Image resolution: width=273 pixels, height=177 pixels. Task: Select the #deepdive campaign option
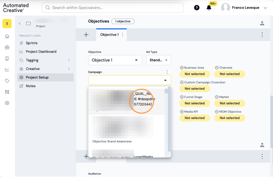[126, 101]
